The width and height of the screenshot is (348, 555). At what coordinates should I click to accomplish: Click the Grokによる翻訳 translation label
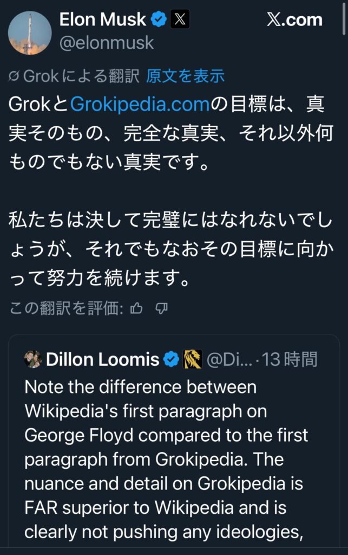tap(81, 76)
